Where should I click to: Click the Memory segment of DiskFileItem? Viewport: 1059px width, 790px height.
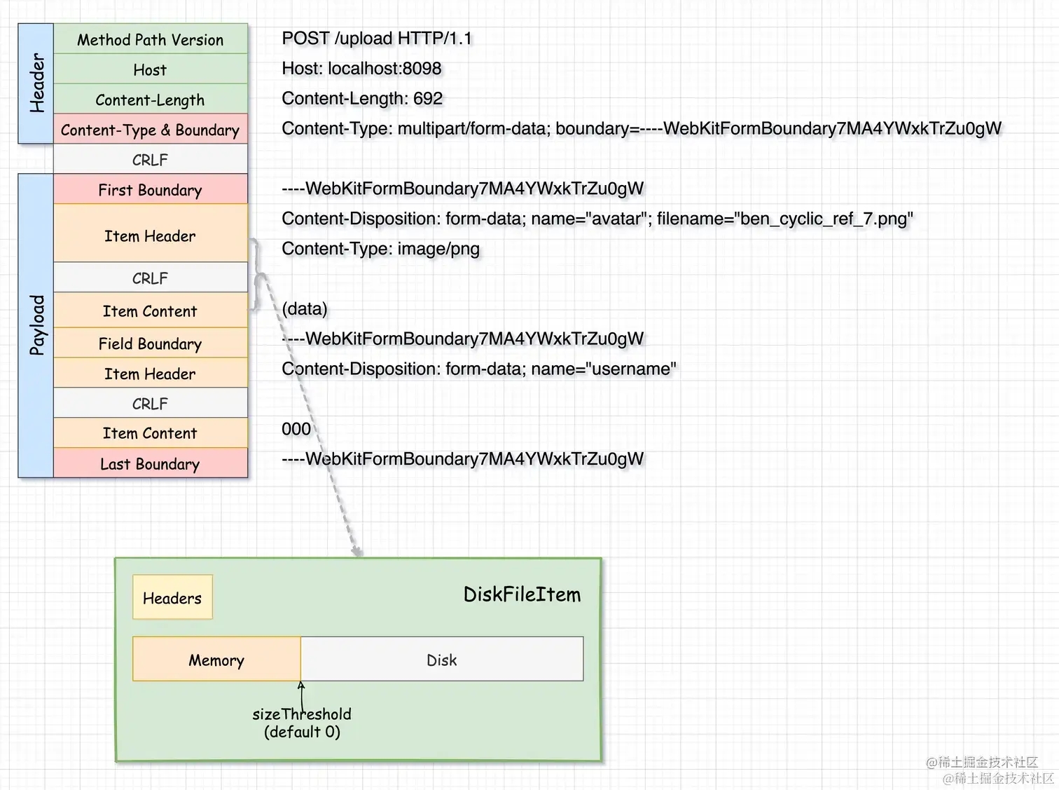click(216, 659)
